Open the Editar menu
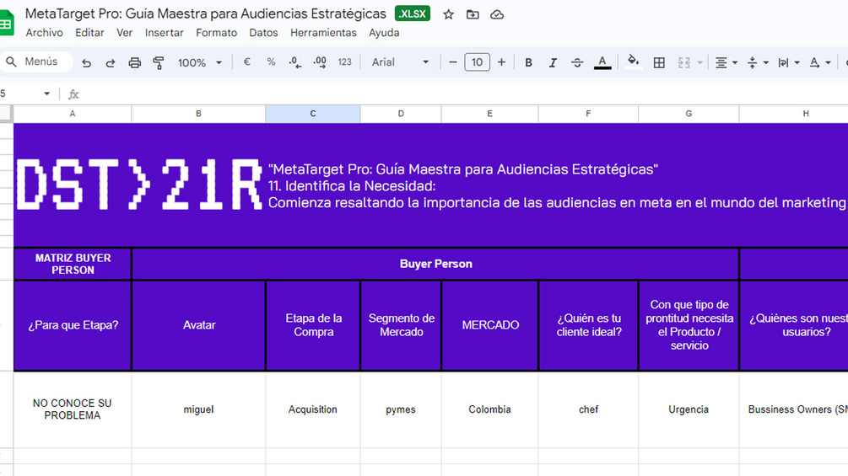This screenshot has width=848, height=476. (89, 33)
